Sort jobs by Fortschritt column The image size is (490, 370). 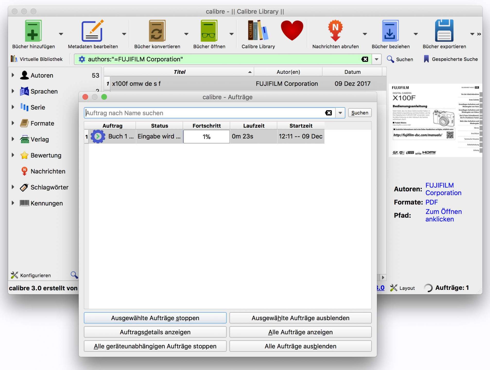(x=207, y=126)
